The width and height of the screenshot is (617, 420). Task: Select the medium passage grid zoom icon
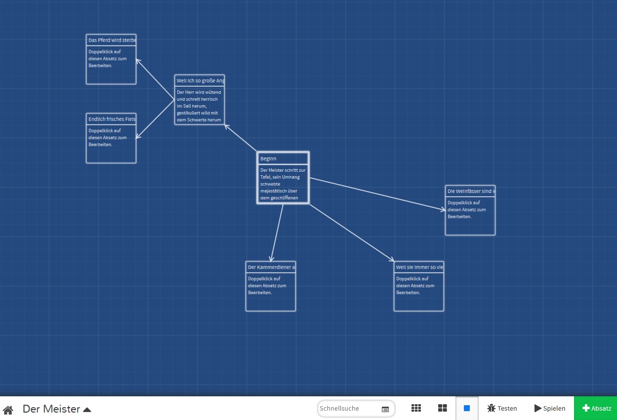coord(442,408)
